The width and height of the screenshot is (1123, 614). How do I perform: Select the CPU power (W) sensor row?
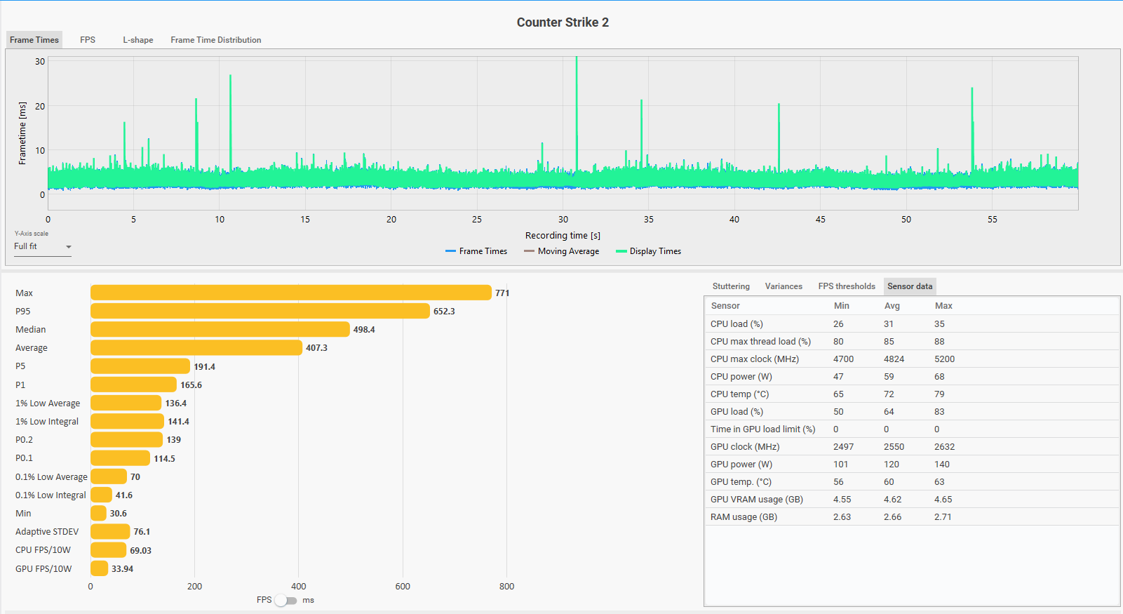pyautogui.click(x=912, y=377)
